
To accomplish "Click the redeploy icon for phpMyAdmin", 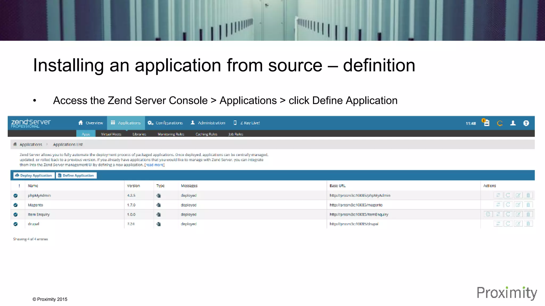I will pyautogui.click(x=508, y=195).
